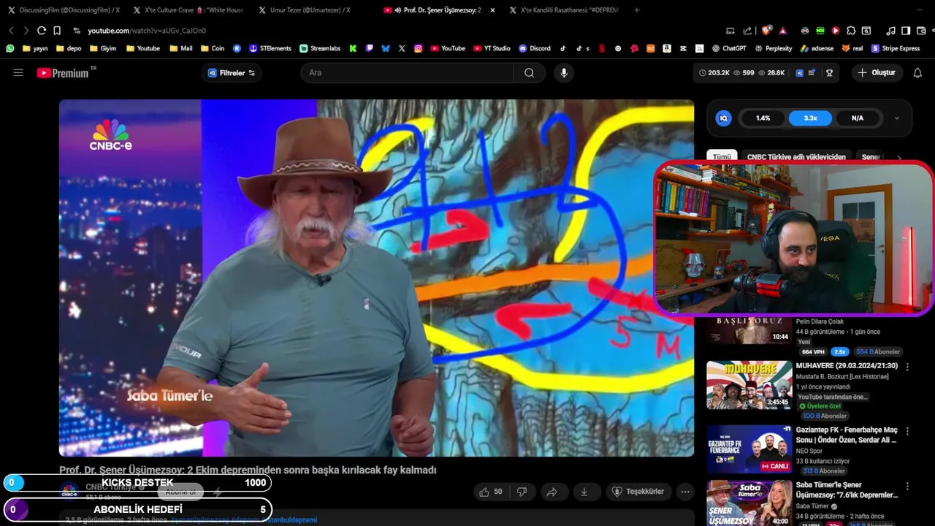
Task: Open the depo bookmarks folder
Action: point(68,48)
